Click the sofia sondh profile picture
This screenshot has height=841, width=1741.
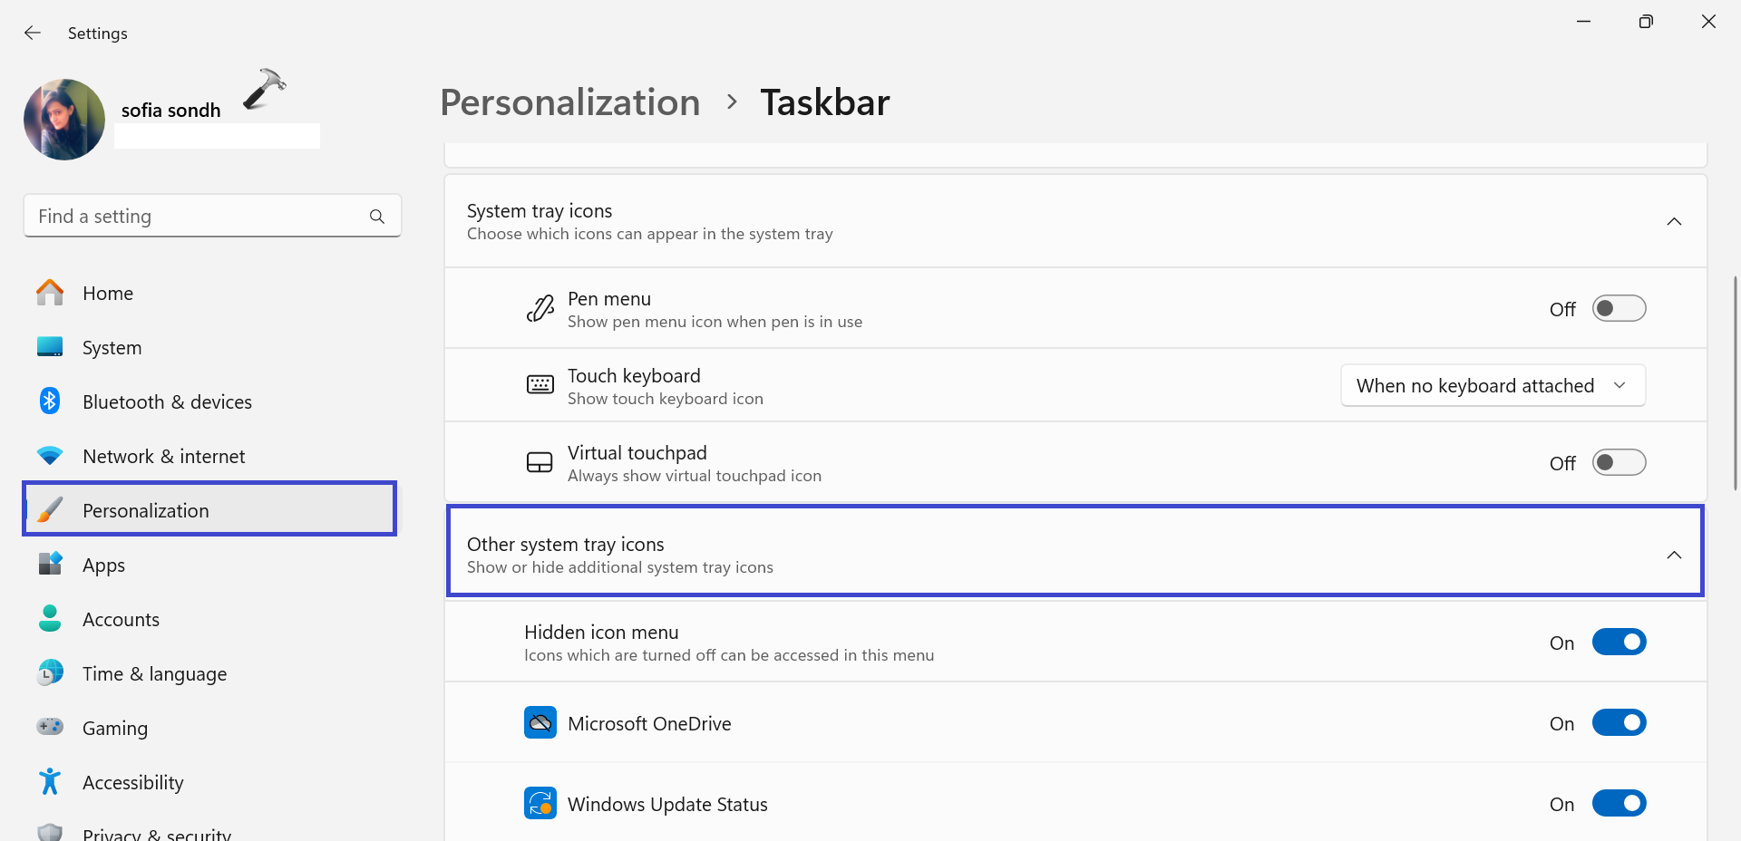64,120
